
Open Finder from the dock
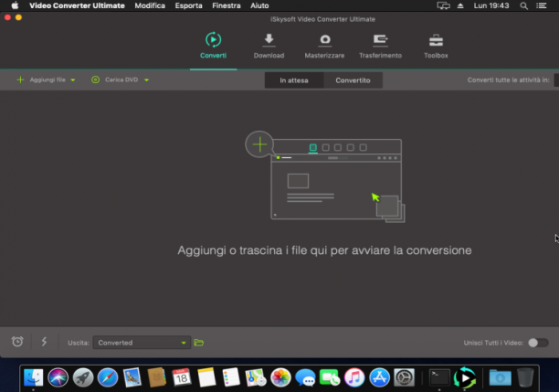point(34,377)
